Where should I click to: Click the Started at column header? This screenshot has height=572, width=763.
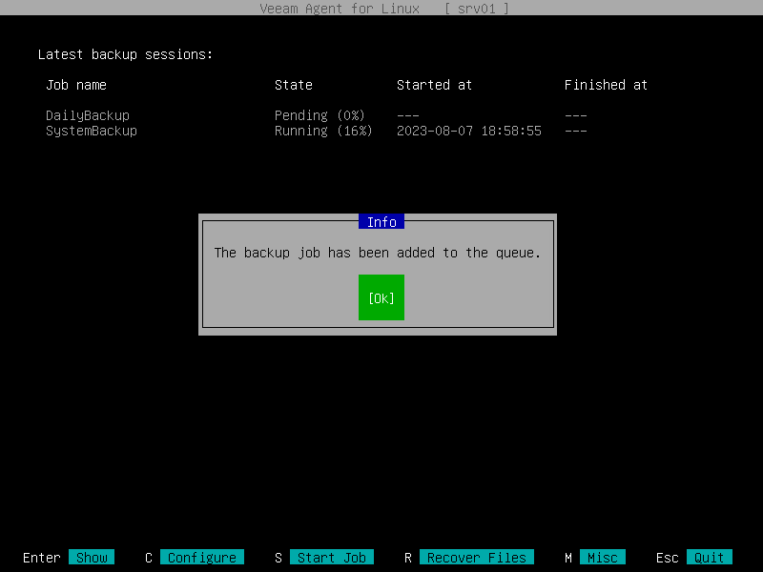pos(434,85)
